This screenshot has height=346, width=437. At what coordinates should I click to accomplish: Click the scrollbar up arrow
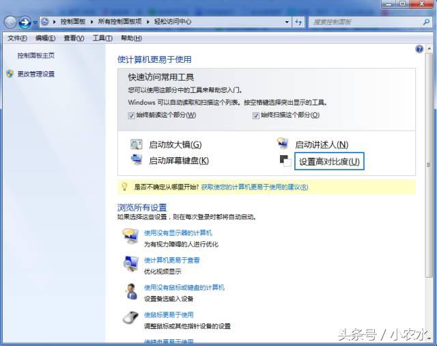tap(429, 49)
